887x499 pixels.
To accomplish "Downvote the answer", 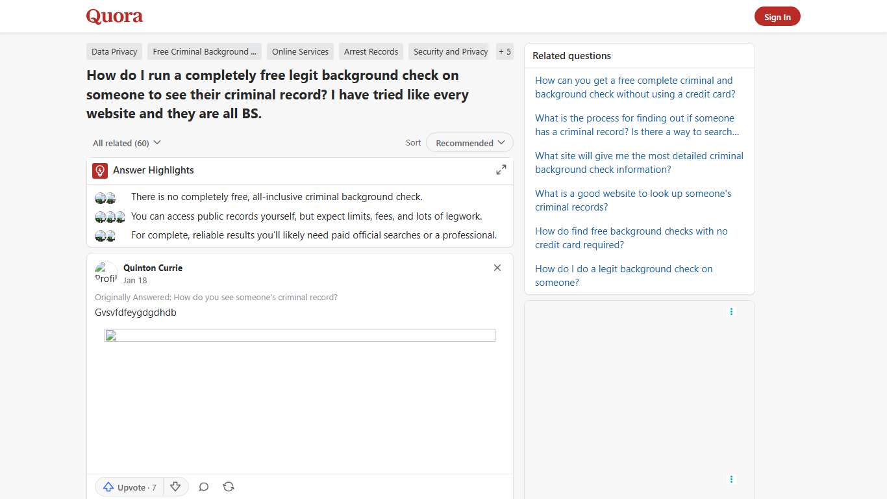I will (175, 486).
